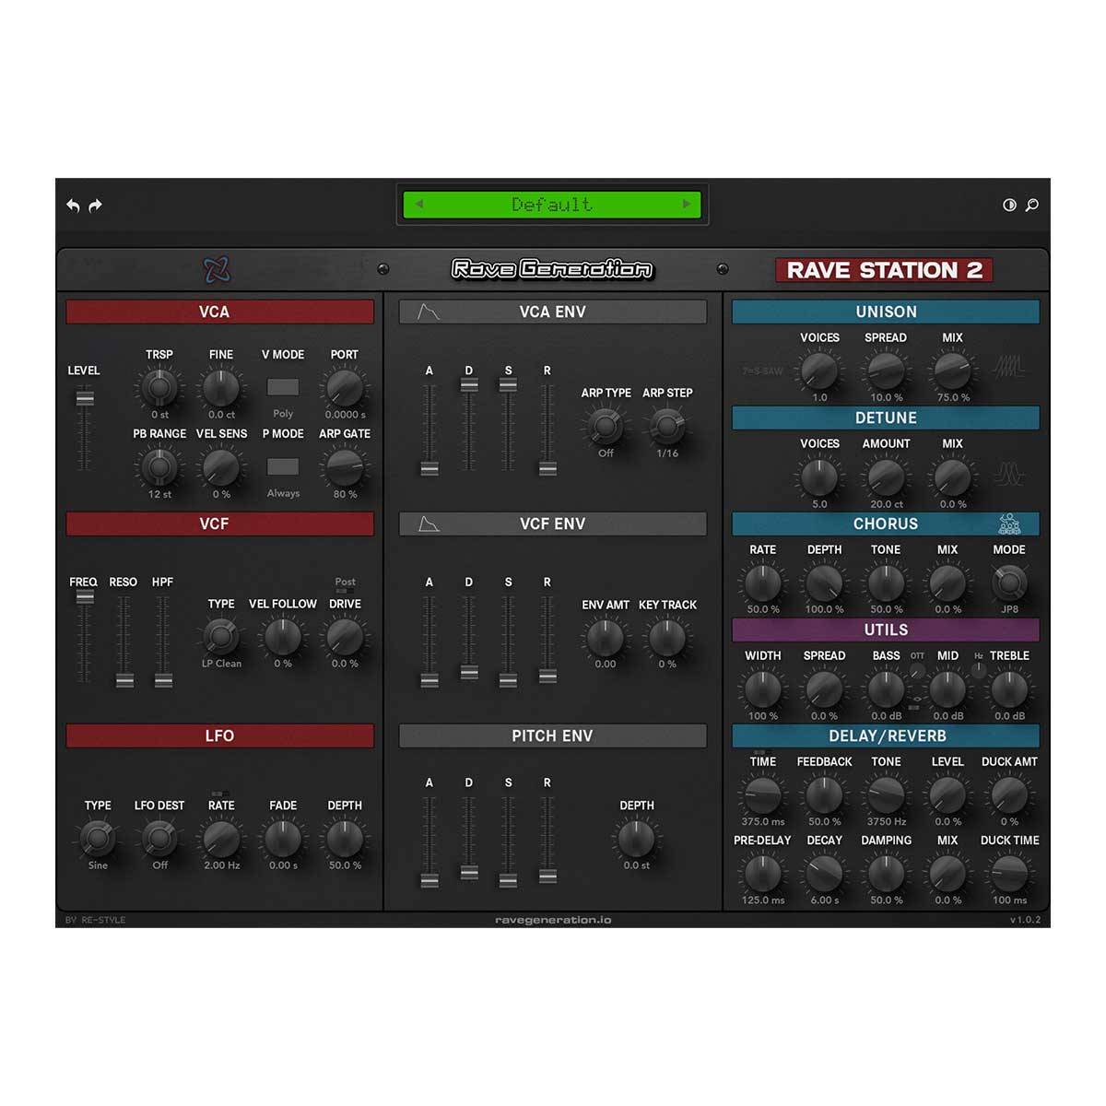Toggle the P MODE Always button

283,466
